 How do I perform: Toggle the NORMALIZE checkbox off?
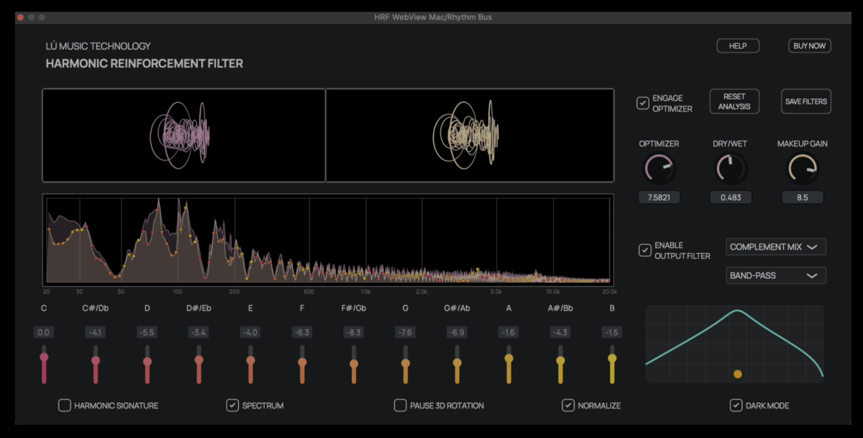coord(568,406)
